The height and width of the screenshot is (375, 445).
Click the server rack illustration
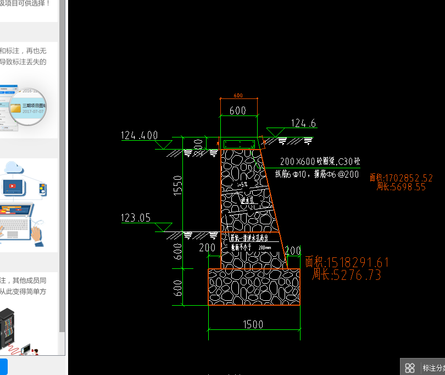coord(8,330)
